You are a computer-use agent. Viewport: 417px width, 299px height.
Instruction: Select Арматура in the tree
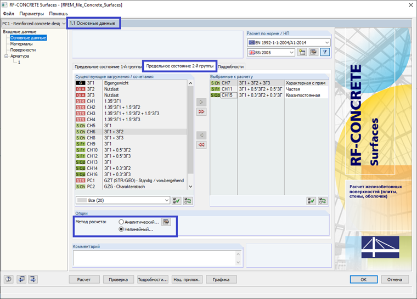(x=20, y=56)
